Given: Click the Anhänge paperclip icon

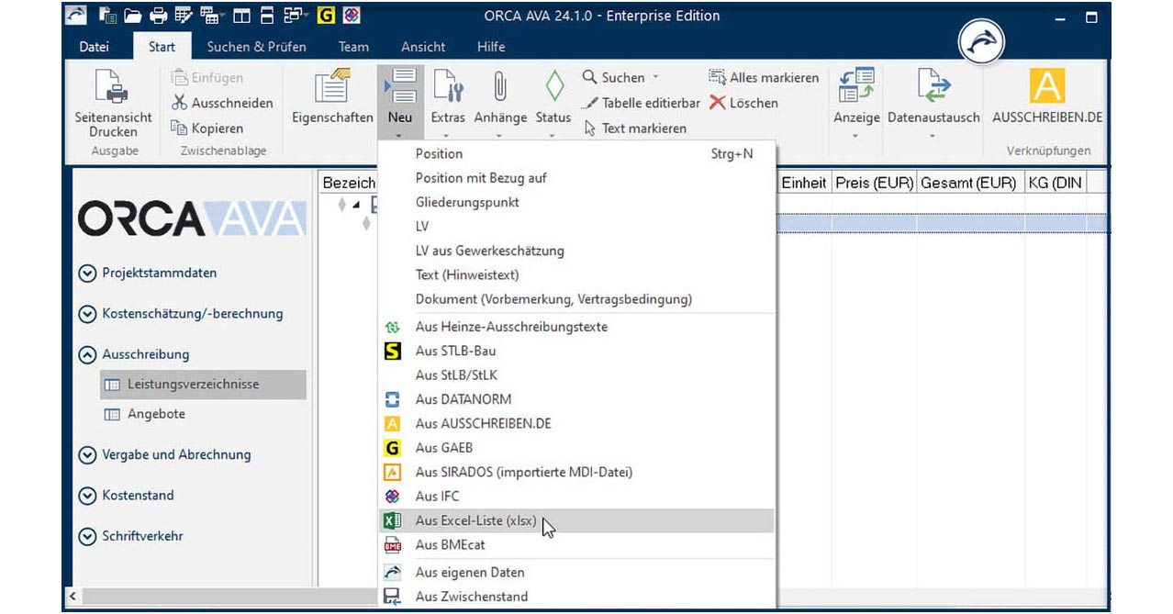Looking at the screenshot, I should pos(500,87).
